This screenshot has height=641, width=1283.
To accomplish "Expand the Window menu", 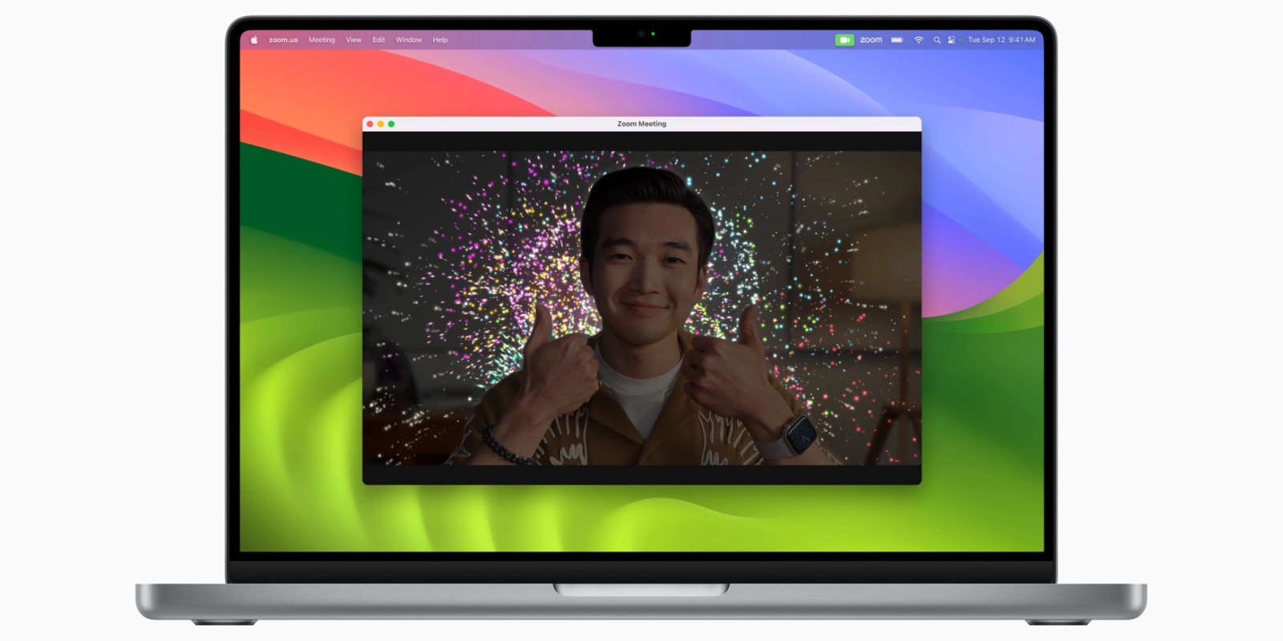I will point(408,40).
